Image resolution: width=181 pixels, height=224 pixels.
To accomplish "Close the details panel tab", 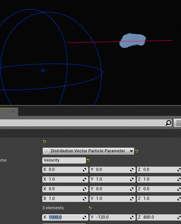I will 13,112.
